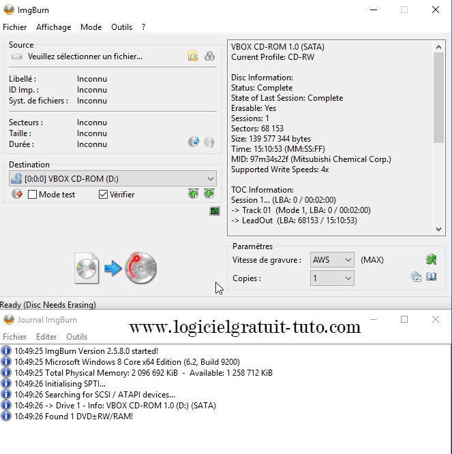Click 'Current Profile: CD-RW' line

click(273, 57)
